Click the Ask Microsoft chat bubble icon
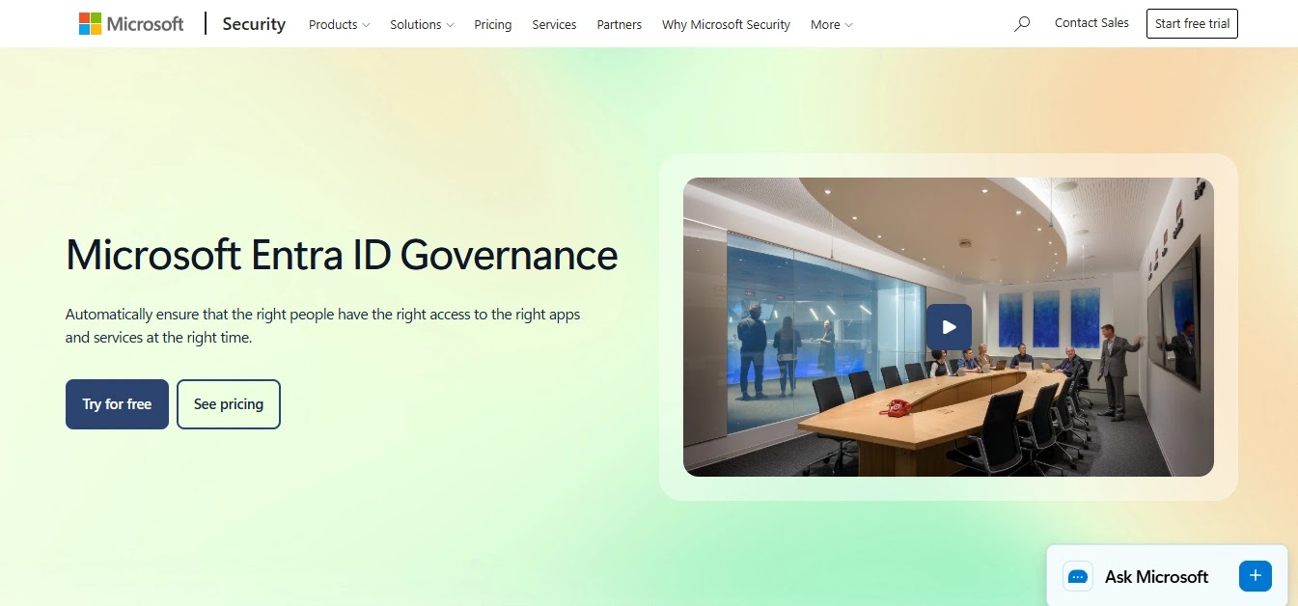 [1078, 576]
